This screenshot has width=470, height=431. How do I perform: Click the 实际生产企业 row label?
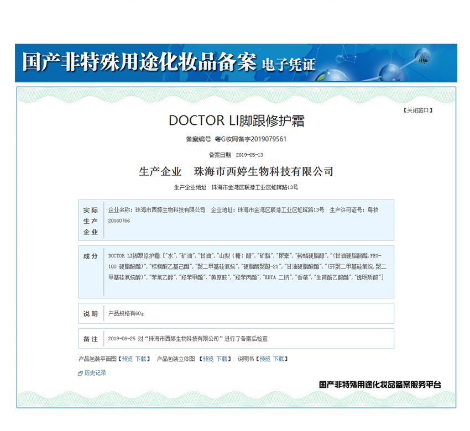tap(91, 221)
